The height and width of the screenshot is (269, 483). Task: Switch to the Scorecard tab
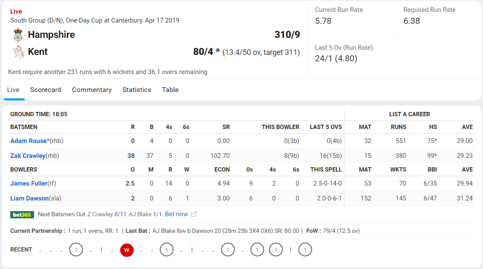point(46,90)
